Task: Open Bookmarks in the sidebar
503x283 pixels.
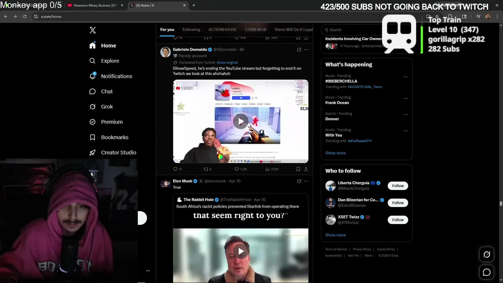Action: (109, 137)
